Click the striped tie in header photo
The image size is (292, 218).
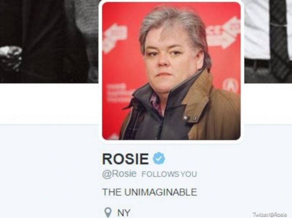tap(279, 37)
